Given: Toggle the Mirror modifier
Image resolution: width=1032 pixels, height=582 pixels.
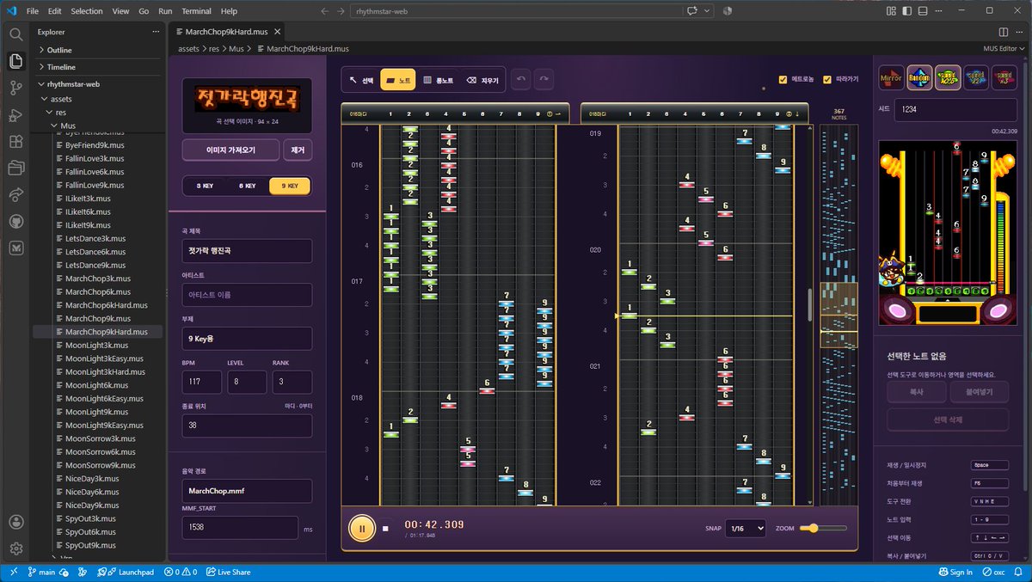Looking at the screenshot, I should [892, 78].
